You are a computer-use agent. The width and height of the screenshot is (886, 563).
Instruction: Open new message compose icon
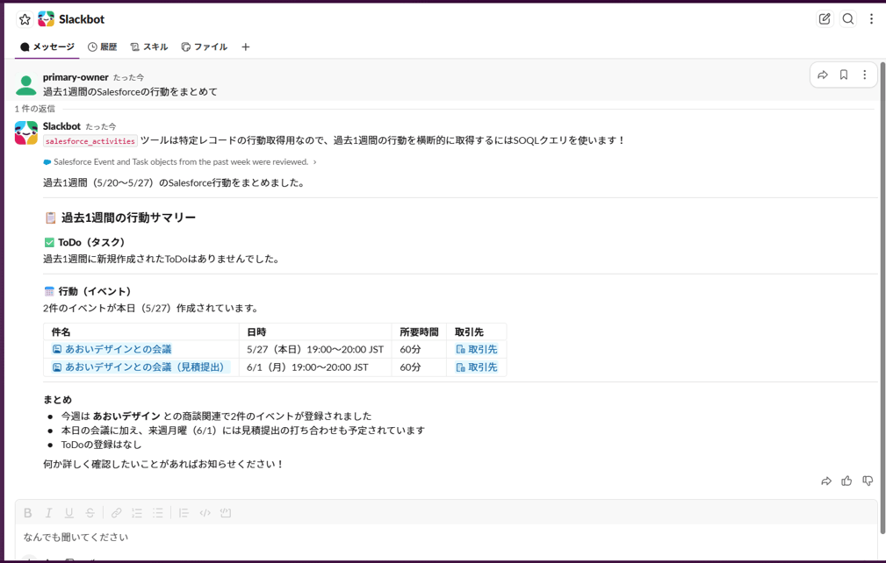(x=825, y=19)
